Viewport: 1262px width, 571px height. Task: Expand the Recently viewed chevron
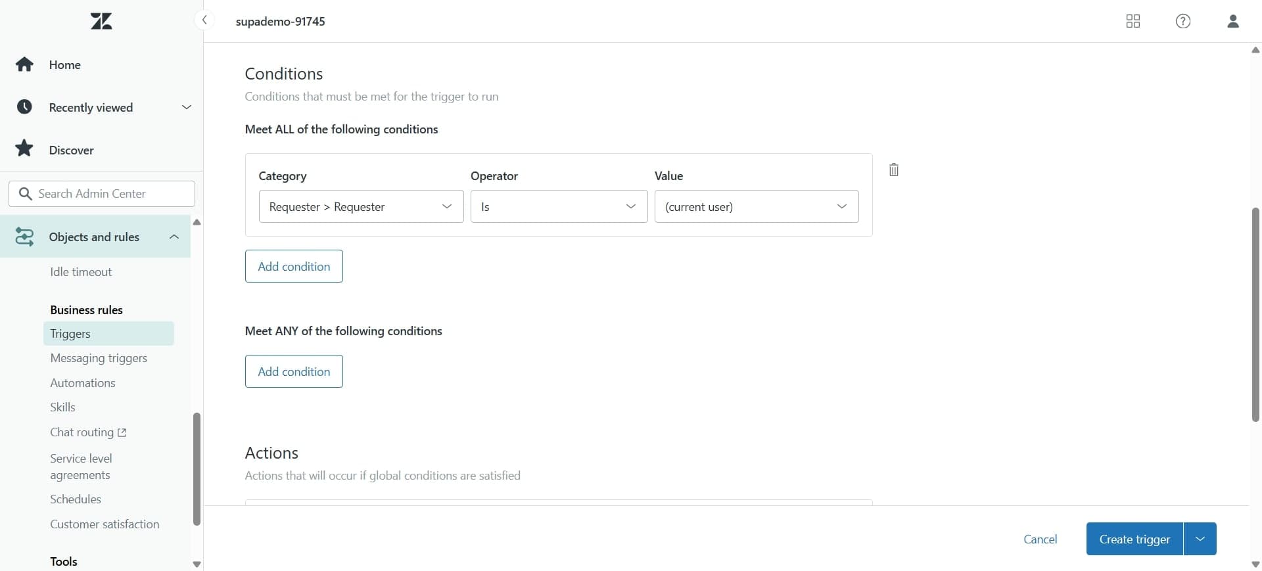coord(187,107)
